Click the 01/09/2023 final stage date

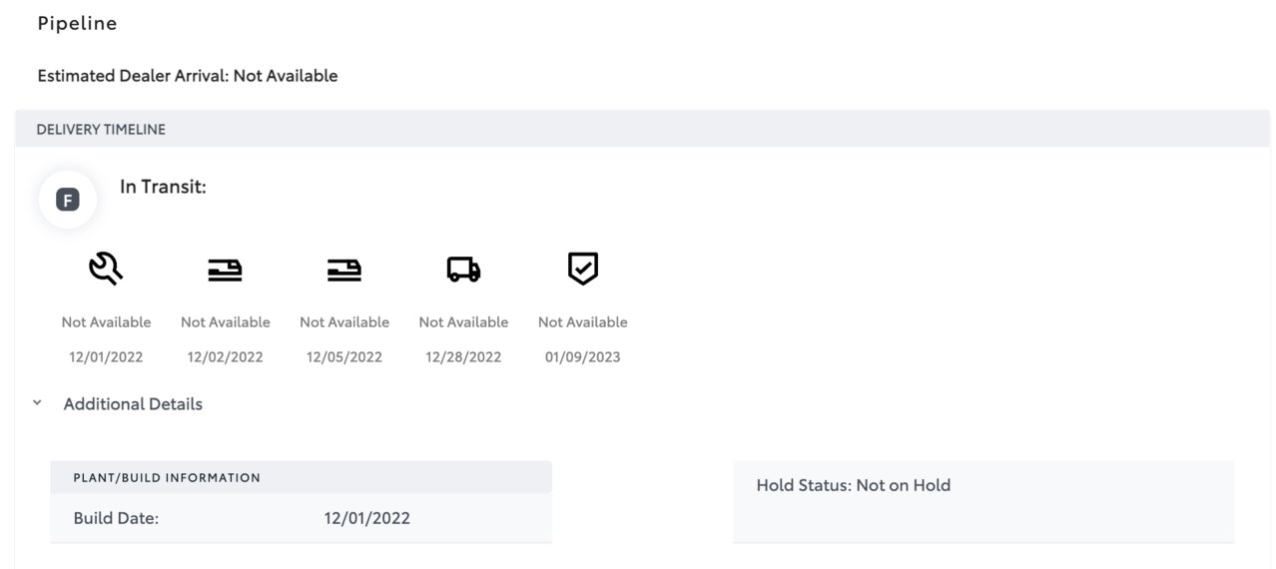(x=583, y=357)
